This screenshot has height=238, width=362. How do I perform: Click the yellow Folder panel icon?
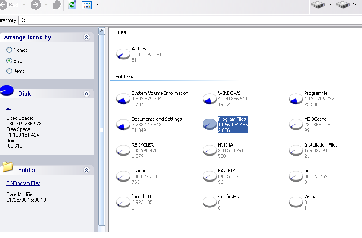(8, 167)
